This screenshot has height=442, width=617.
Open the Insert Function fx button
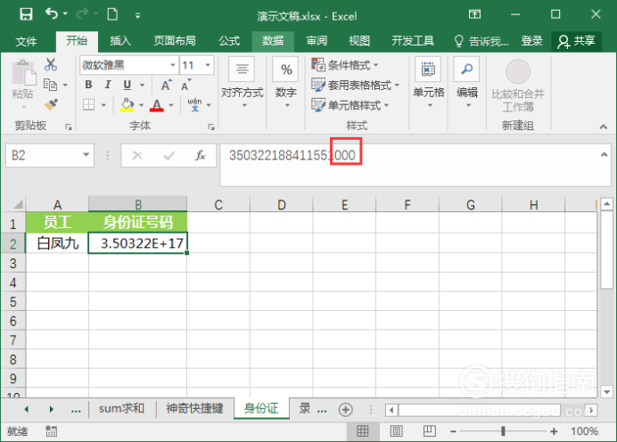coord(201,156)
